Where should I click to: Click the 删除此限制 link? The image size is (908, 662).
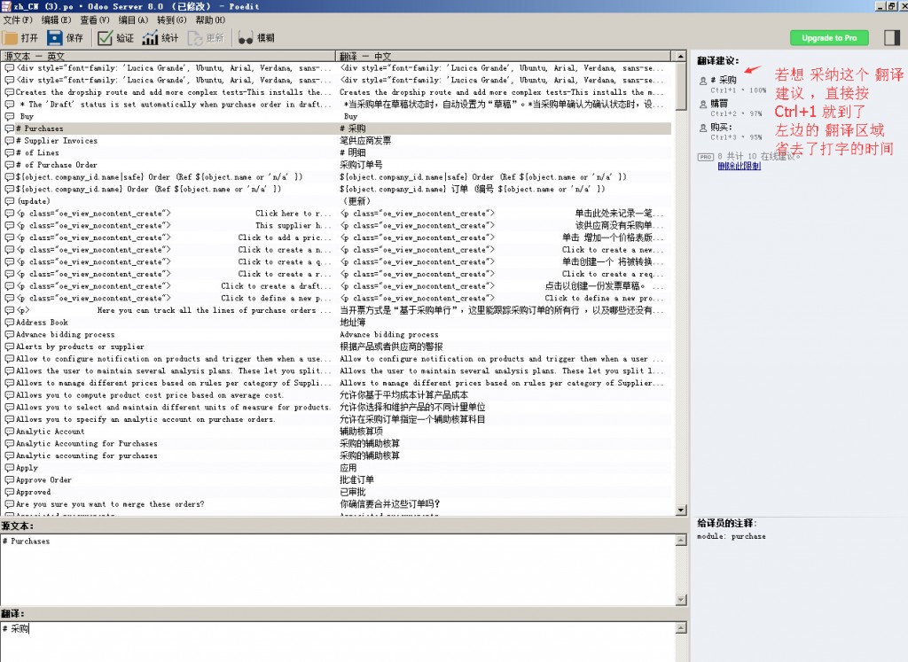click(x=739, y=166)
